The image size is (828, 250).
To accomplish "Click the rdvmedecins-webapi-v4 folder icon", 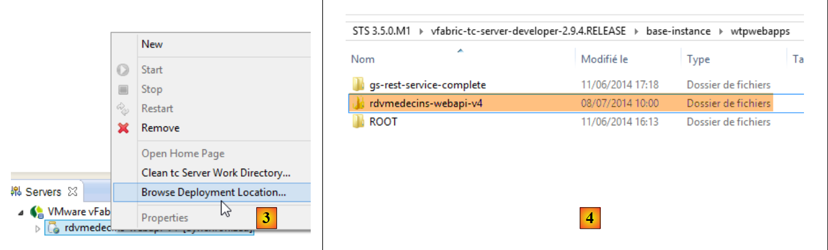I will tap(358, 104).
